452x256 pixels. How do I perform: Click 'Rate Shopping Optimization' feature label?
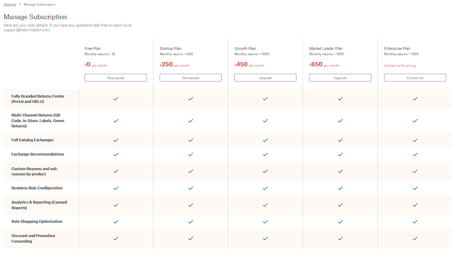click(x=37, y=222)
